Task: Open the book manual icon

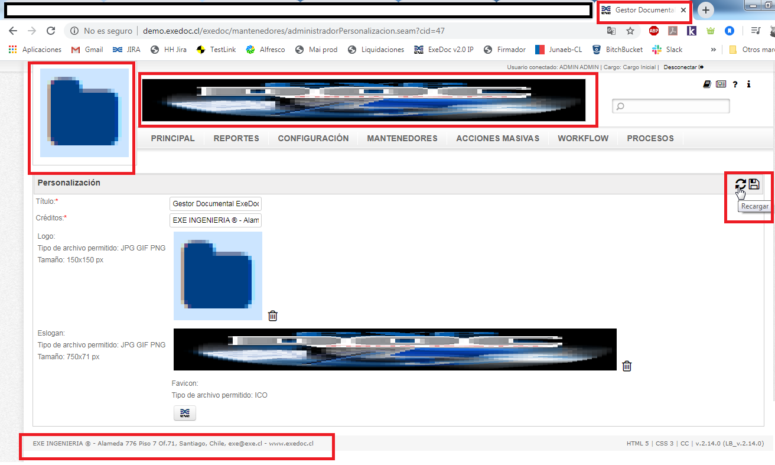Action: pyautogui.click(x=707, y=84)
